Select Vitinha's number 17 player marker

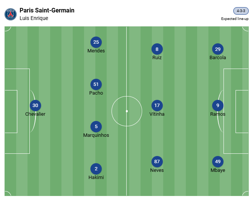[157, 106]
